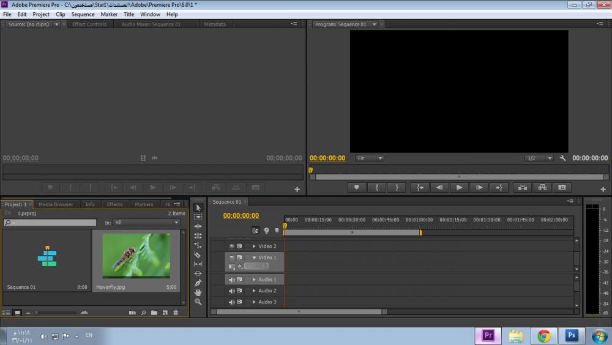Click the Project panel thumbnail zoom slider

point(55,313)
